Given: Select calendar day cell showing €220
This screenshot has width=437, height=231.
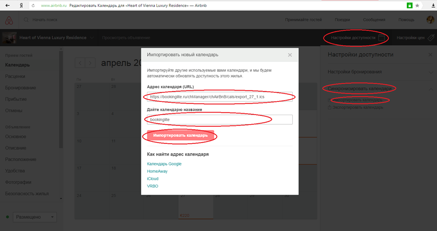Looking at the screenshot, I should [x=196, y=206].
